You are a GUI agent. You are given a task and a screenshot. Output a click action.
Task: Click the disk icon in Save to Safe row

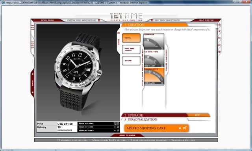click(x=115, y=124)
